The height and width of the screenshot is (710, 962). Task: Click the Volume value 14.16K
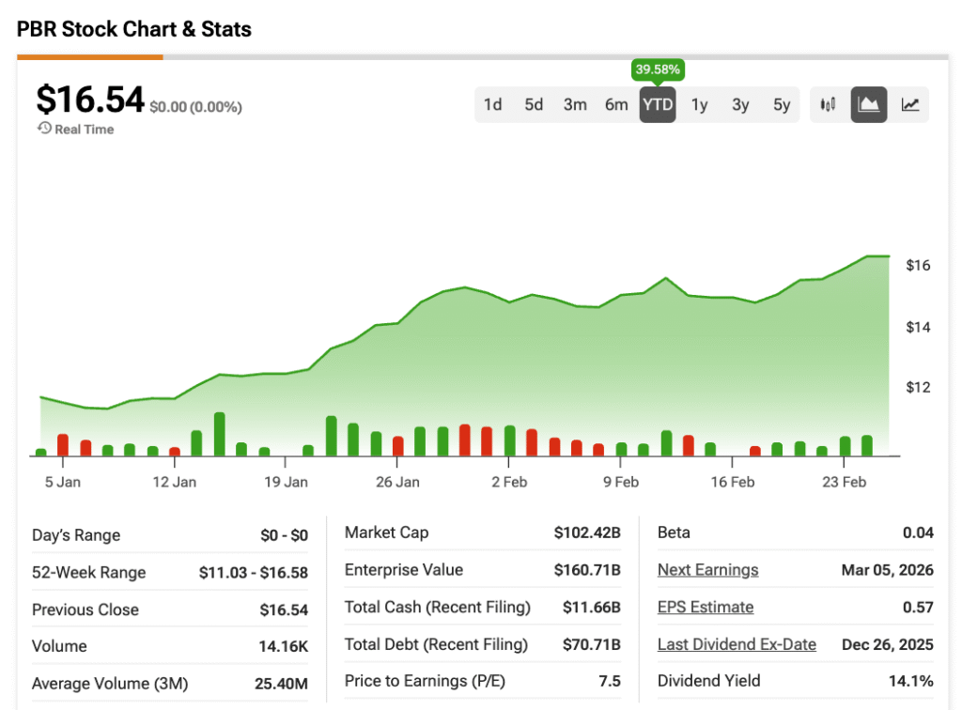tap(283, 646)
